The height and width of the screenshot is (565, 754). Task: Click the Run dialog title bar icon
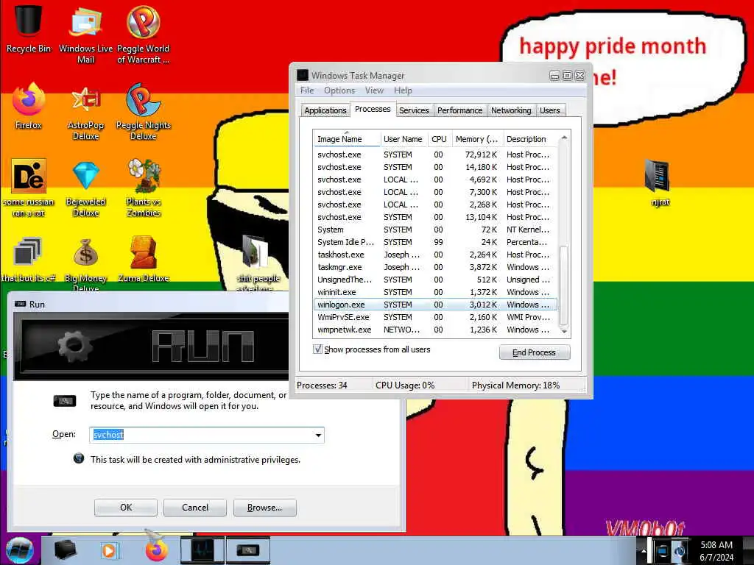20,304
